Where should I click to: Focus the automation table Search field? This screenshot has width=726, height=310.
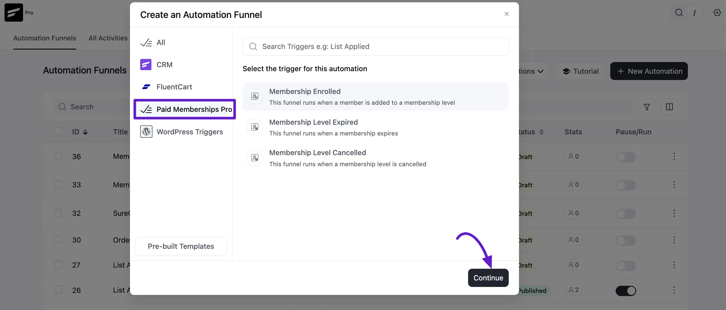click(x=92, y=107)
